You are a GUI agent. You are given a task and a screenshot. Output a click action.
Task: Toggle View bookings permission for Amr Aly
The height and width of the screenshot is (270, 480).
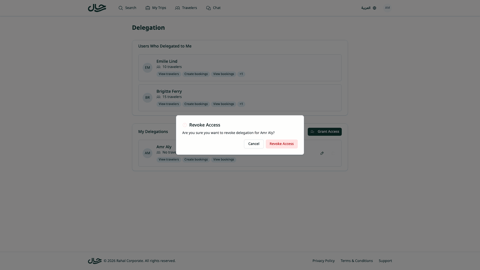223,159
